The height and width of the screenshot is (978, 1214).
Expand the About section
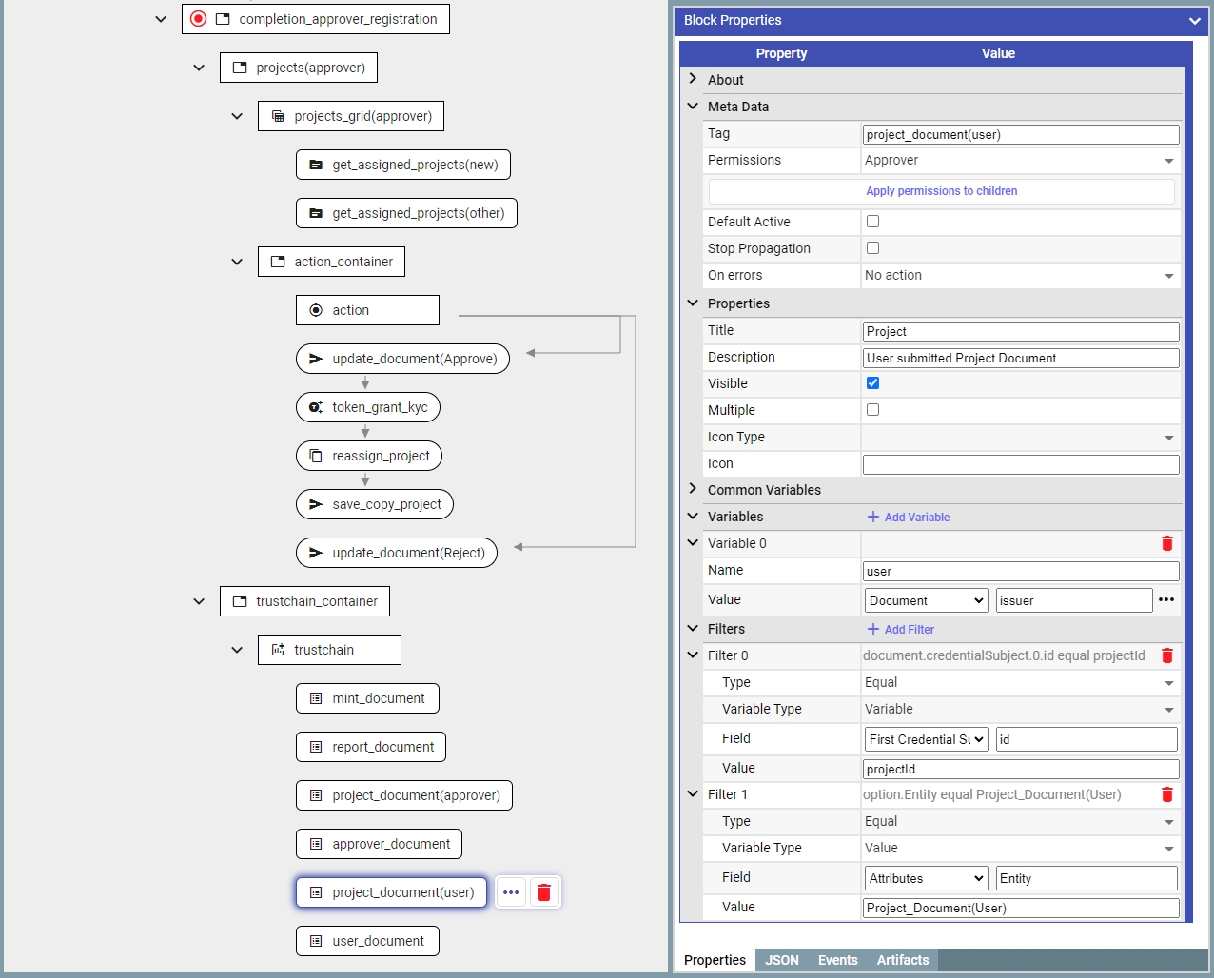click(x=693, y=80)
